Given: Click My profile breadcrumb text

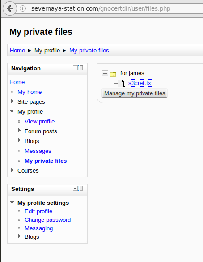Looking at the screenshot, I should pyautogui.click(x=47, y=50).
